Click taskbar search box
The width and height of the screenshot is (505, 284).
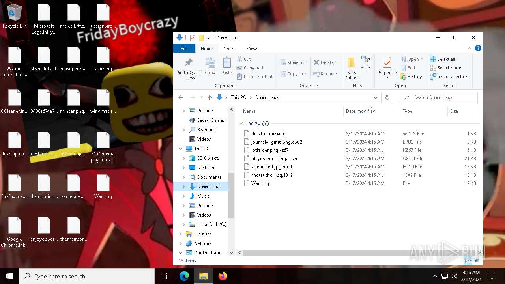point(87,276)
